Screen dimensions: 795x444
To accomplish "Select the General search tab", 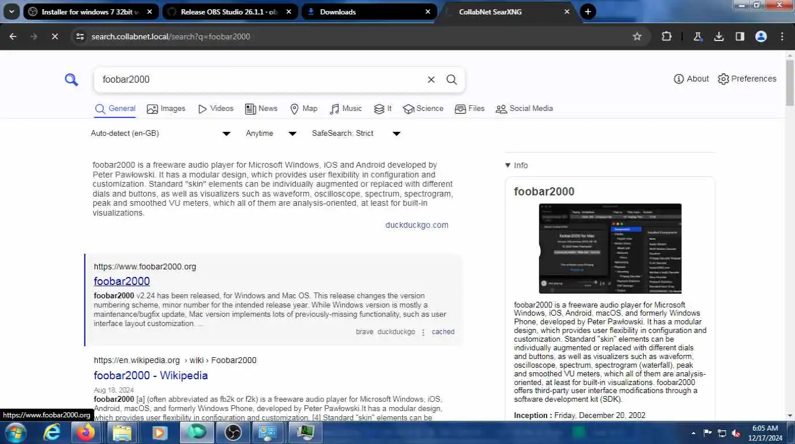I will pyautogui.click(x=115, y=109).
